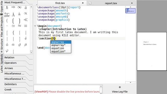Screen dimensions: 167x94
Task: Choose equation from the autocomplete list
Action: (61, 48)
